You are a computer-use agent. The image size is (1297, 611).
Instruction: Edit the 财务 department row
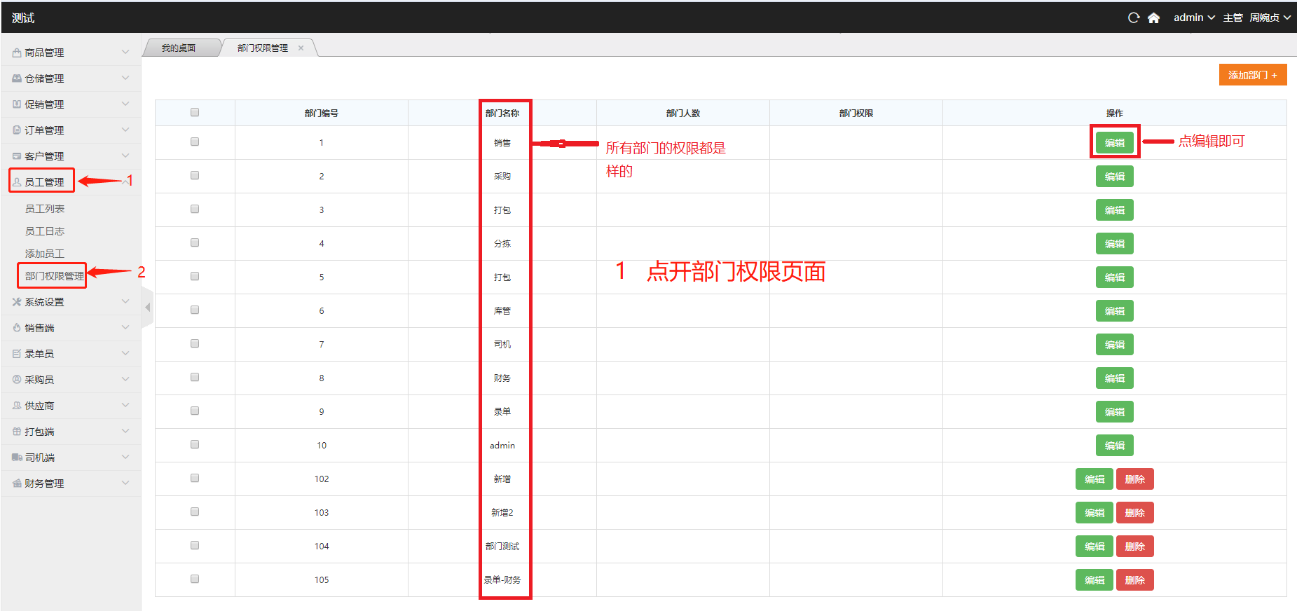point(1114,378)
